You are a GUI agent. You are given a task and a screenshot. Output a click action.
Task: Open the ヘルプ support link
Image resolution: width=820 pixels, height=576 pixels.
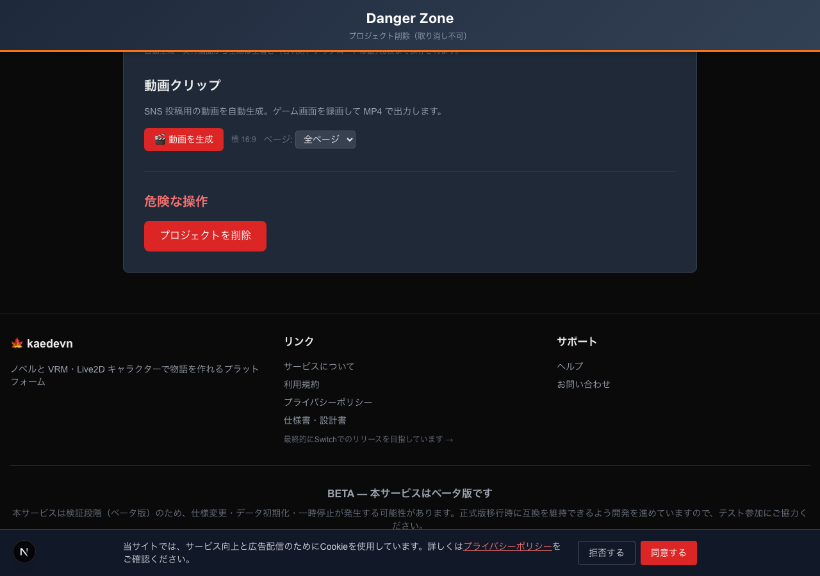point(570,366)
